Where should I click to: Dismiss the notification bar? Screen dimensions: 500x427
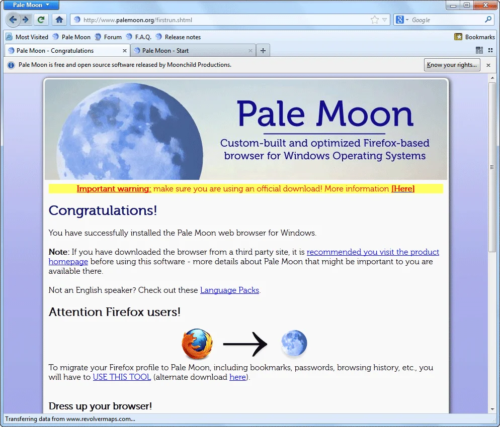(x=488, y=65)
